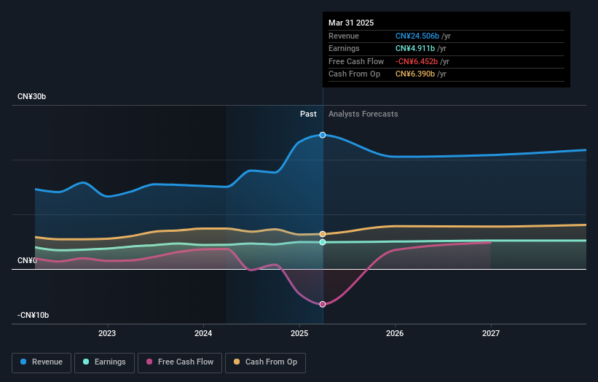Click the 2023 x-axis label

(107, 333)
